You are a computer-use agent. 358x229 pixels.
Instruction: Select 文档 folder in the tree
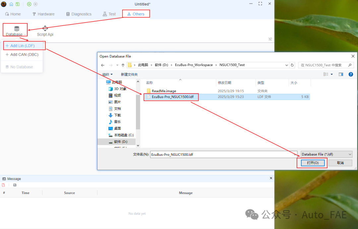click(115, 109)
